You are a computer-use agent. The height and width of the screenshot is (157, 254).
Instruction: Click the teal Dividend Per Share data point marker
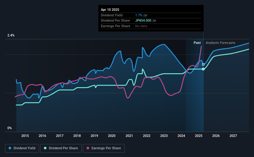click(203, 69)
